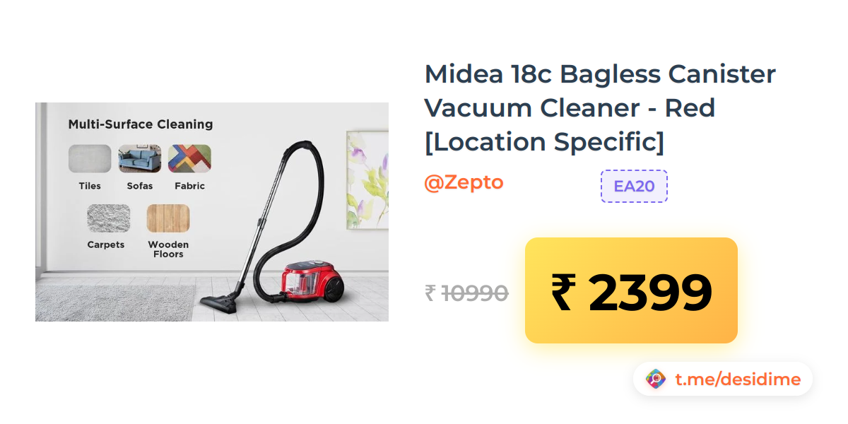Click the Wooden Floors label text
Image resolution: width=848 pixels, height=424 pixels.
168,249
